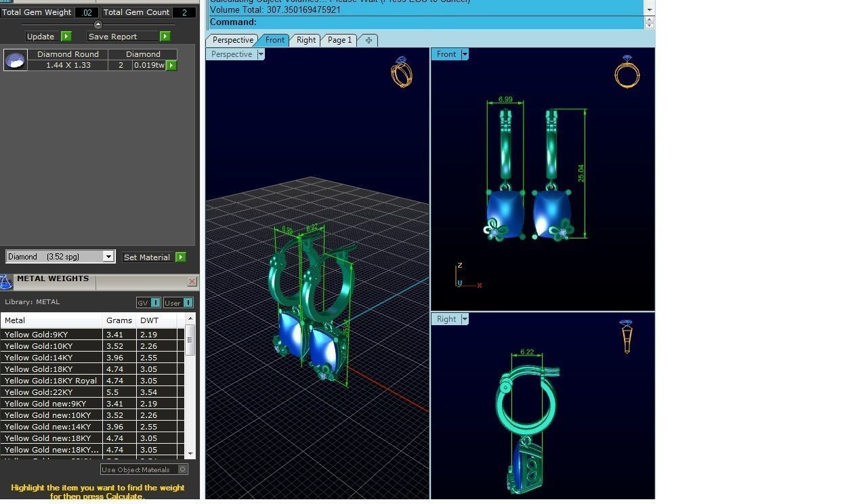Click the 6.99 dimension label in Front view
This screenshot has height=504, width=863.
505,99
